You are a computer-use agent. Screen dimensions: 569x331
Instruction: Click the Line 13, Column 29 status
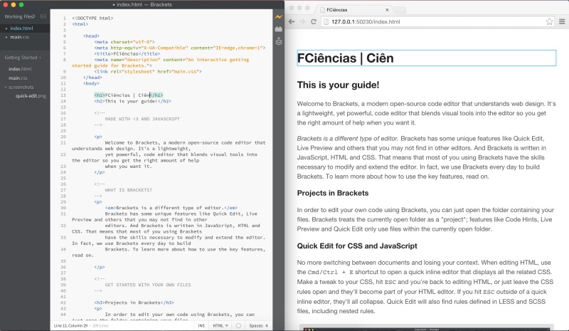tap(70, 325)
